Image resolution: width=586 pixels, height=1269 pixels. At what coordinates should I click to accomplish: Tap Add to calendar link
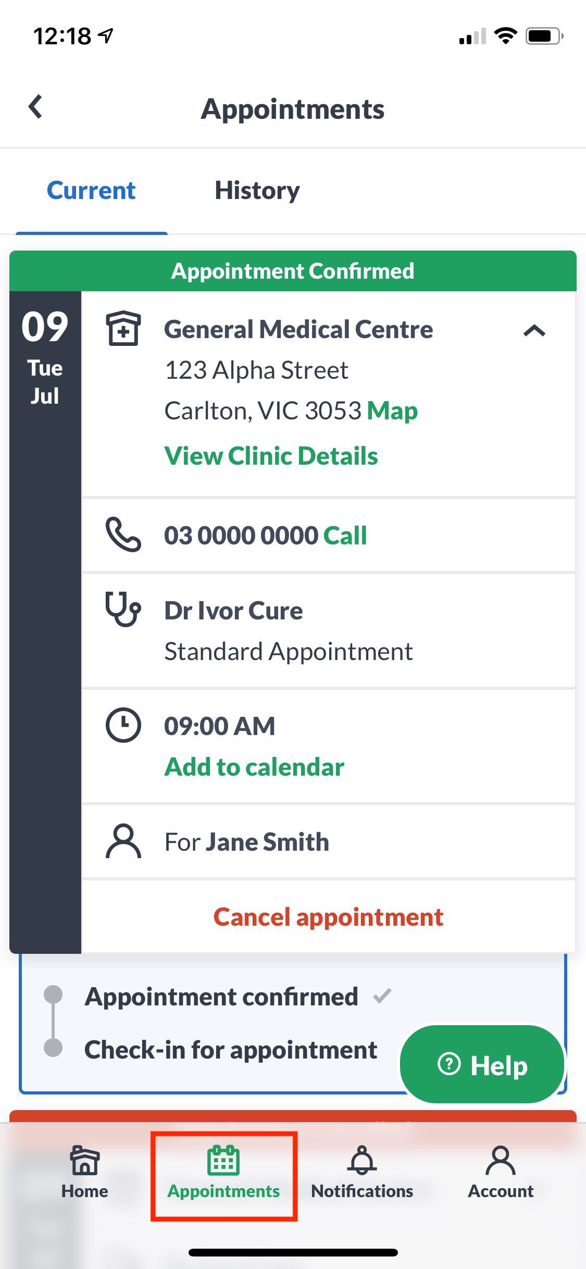tap(254, 767)
